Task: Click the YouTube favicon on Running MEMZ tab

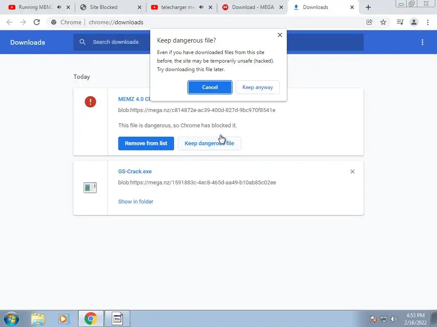Action: tap(12, 7)
